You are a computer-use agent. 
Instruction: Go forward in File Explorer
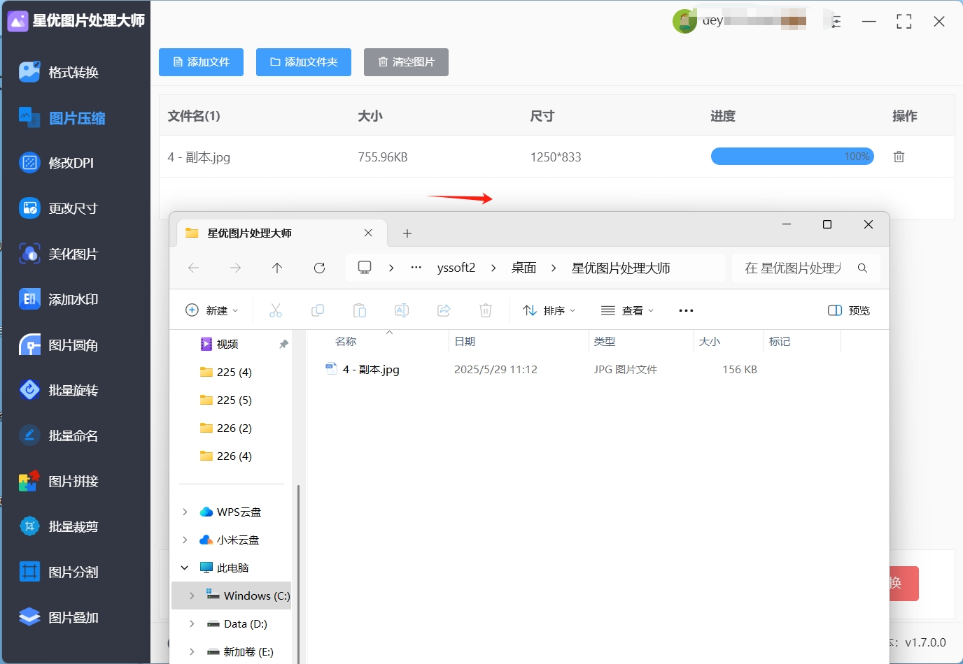236,268
